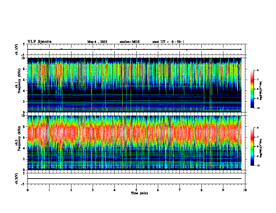Click time axis tick label "8"
This screenshot has width=276, height=213.
pyautogui.click(x=201, y=190)
